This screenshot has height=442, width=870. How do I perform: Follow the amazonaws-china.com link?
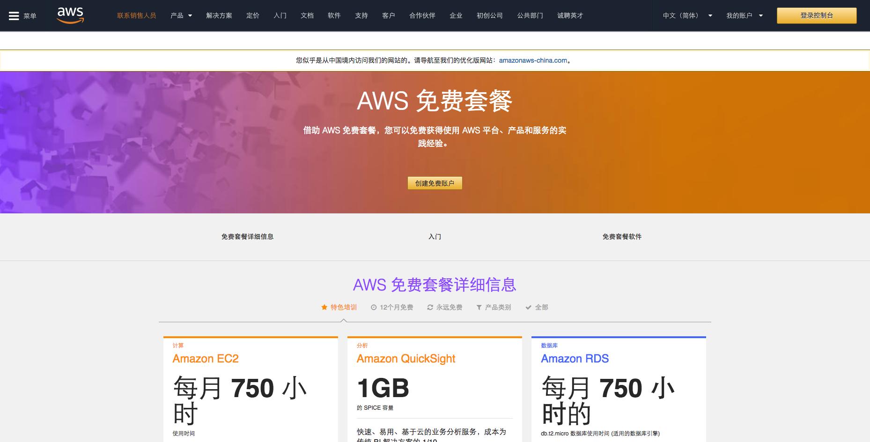(x=533, y=60)
